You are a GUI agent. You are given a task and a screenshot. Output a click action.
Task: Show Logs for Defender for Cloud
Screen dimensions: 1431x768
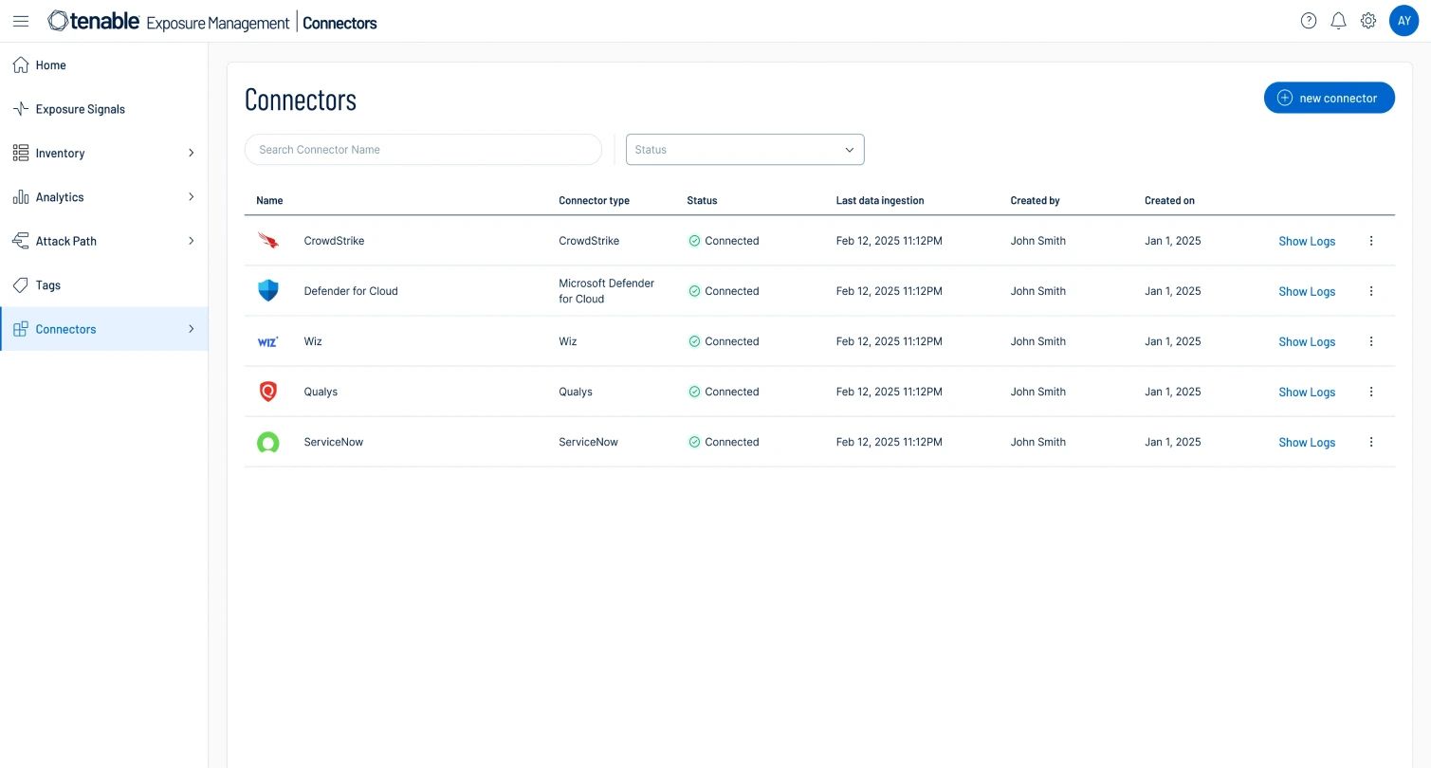1307,291
